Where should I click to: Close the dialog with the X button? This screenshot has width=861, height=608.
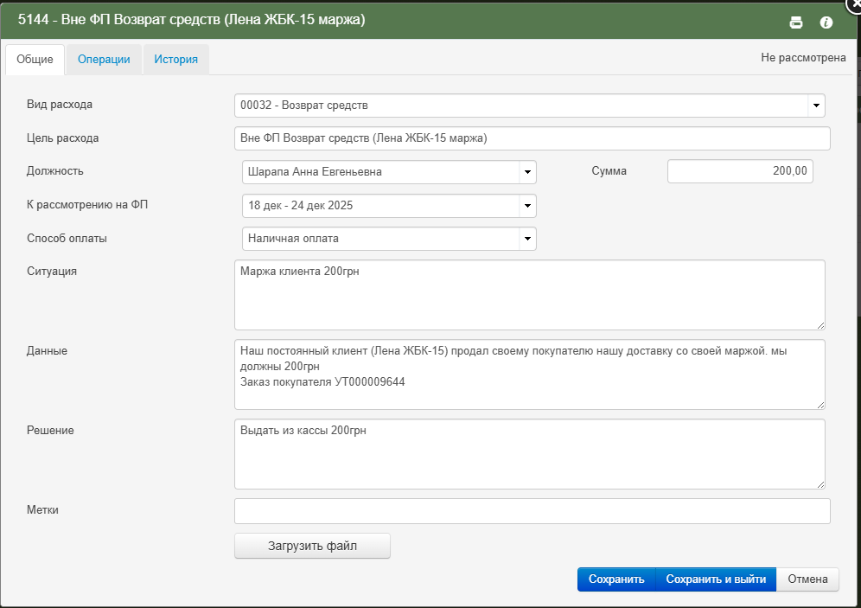click(854, 4)
